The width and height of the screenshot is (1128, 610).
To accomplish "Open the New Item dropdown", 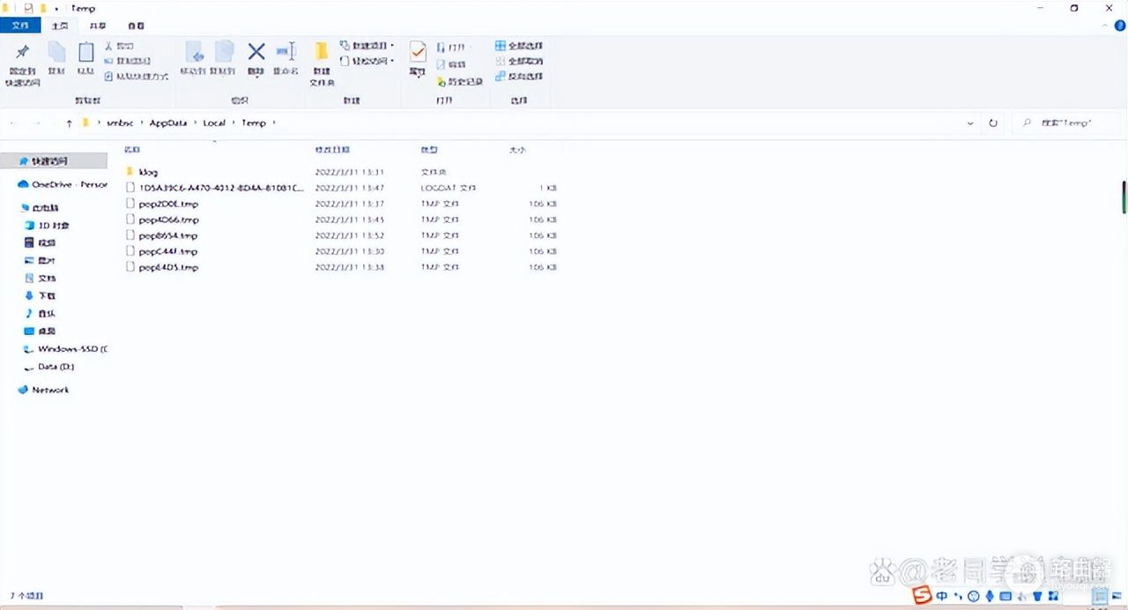I will coord(367,46).
